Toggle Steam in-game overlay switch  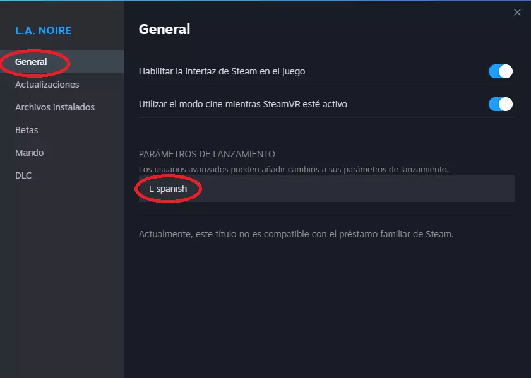coord(500,71)
